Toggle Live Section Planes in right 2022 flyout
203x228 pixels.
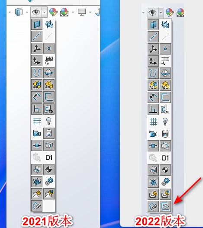[x=165, y=146]
